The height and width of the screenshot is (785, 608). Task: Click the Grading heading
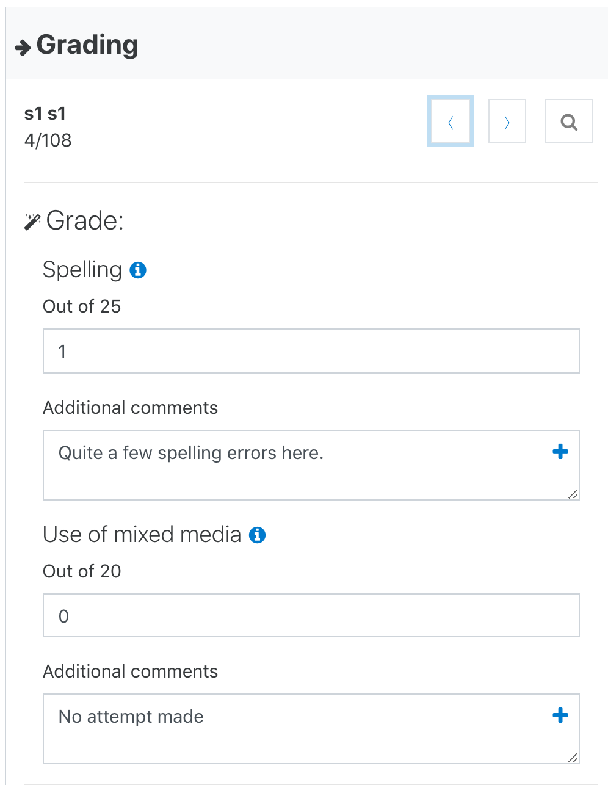[x=87, y=45]
